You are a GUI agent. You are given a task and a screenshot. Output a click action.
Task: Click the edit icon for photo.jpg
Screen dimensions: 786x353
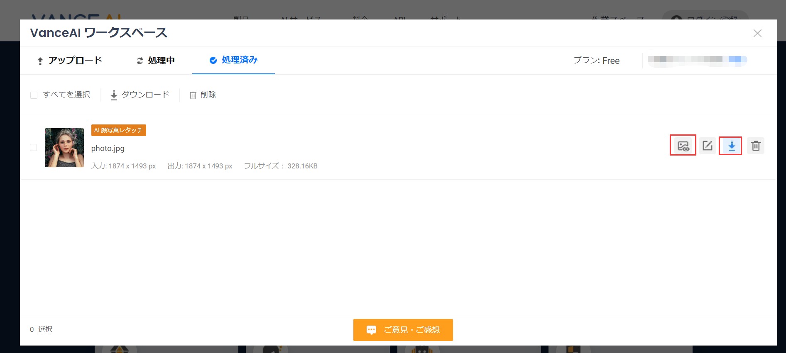click(x=707, y=146)
